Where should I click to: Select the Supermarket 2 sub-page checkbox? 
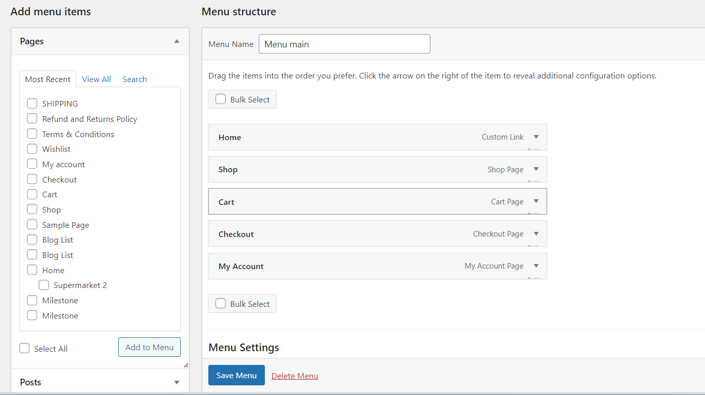click(44, 285)
